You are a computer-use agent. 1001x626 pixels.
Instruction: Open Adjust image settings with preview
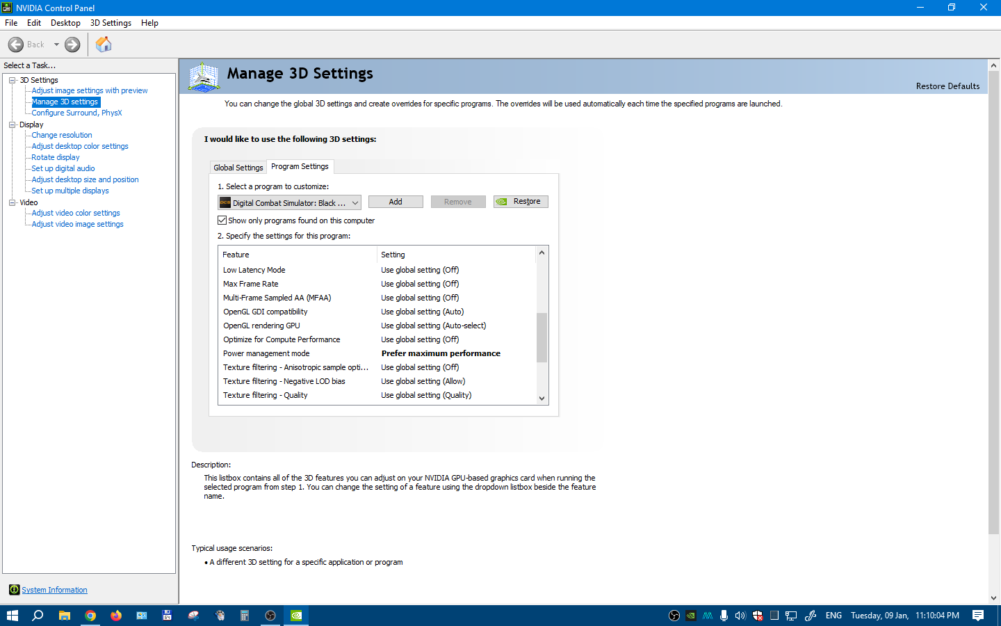[x=90, y=90]
